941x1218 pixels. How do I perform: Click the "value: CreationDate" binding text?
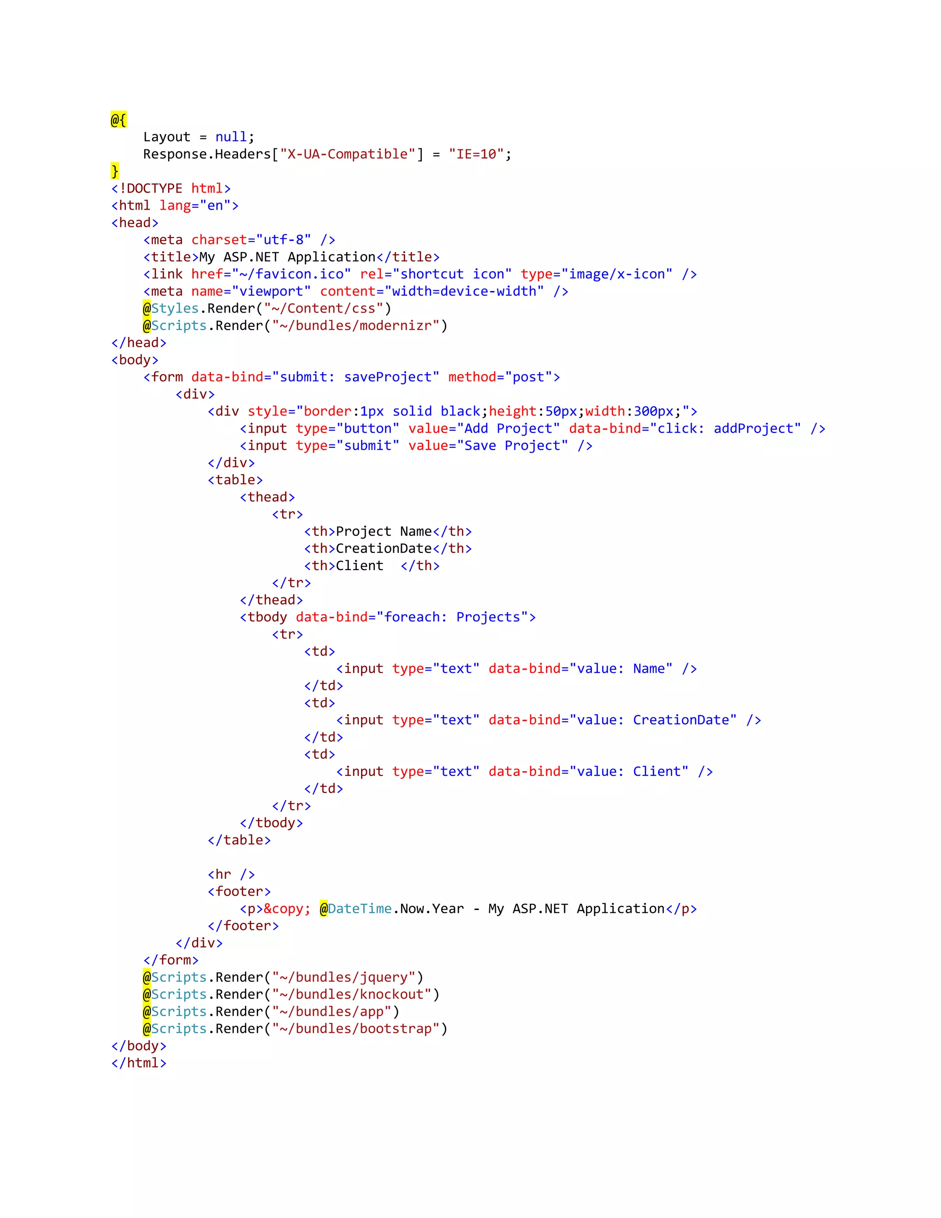652,720
